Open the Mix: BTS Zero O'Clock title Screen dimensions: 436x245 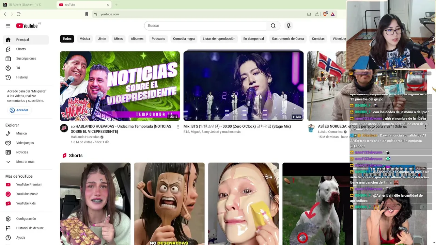click(x=237, y=126)
